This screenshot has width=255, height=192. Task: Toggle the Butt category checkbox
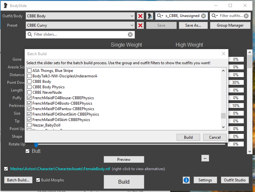pos(28,151)
